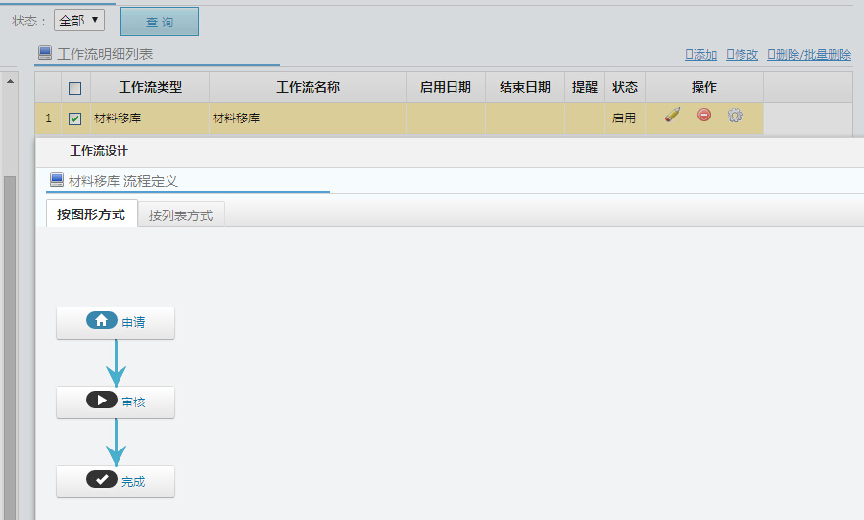The width and height of the screenshot is (864, 520).
Task: Switch to the 按列表方式 tab
Action: tap(180, 215)
